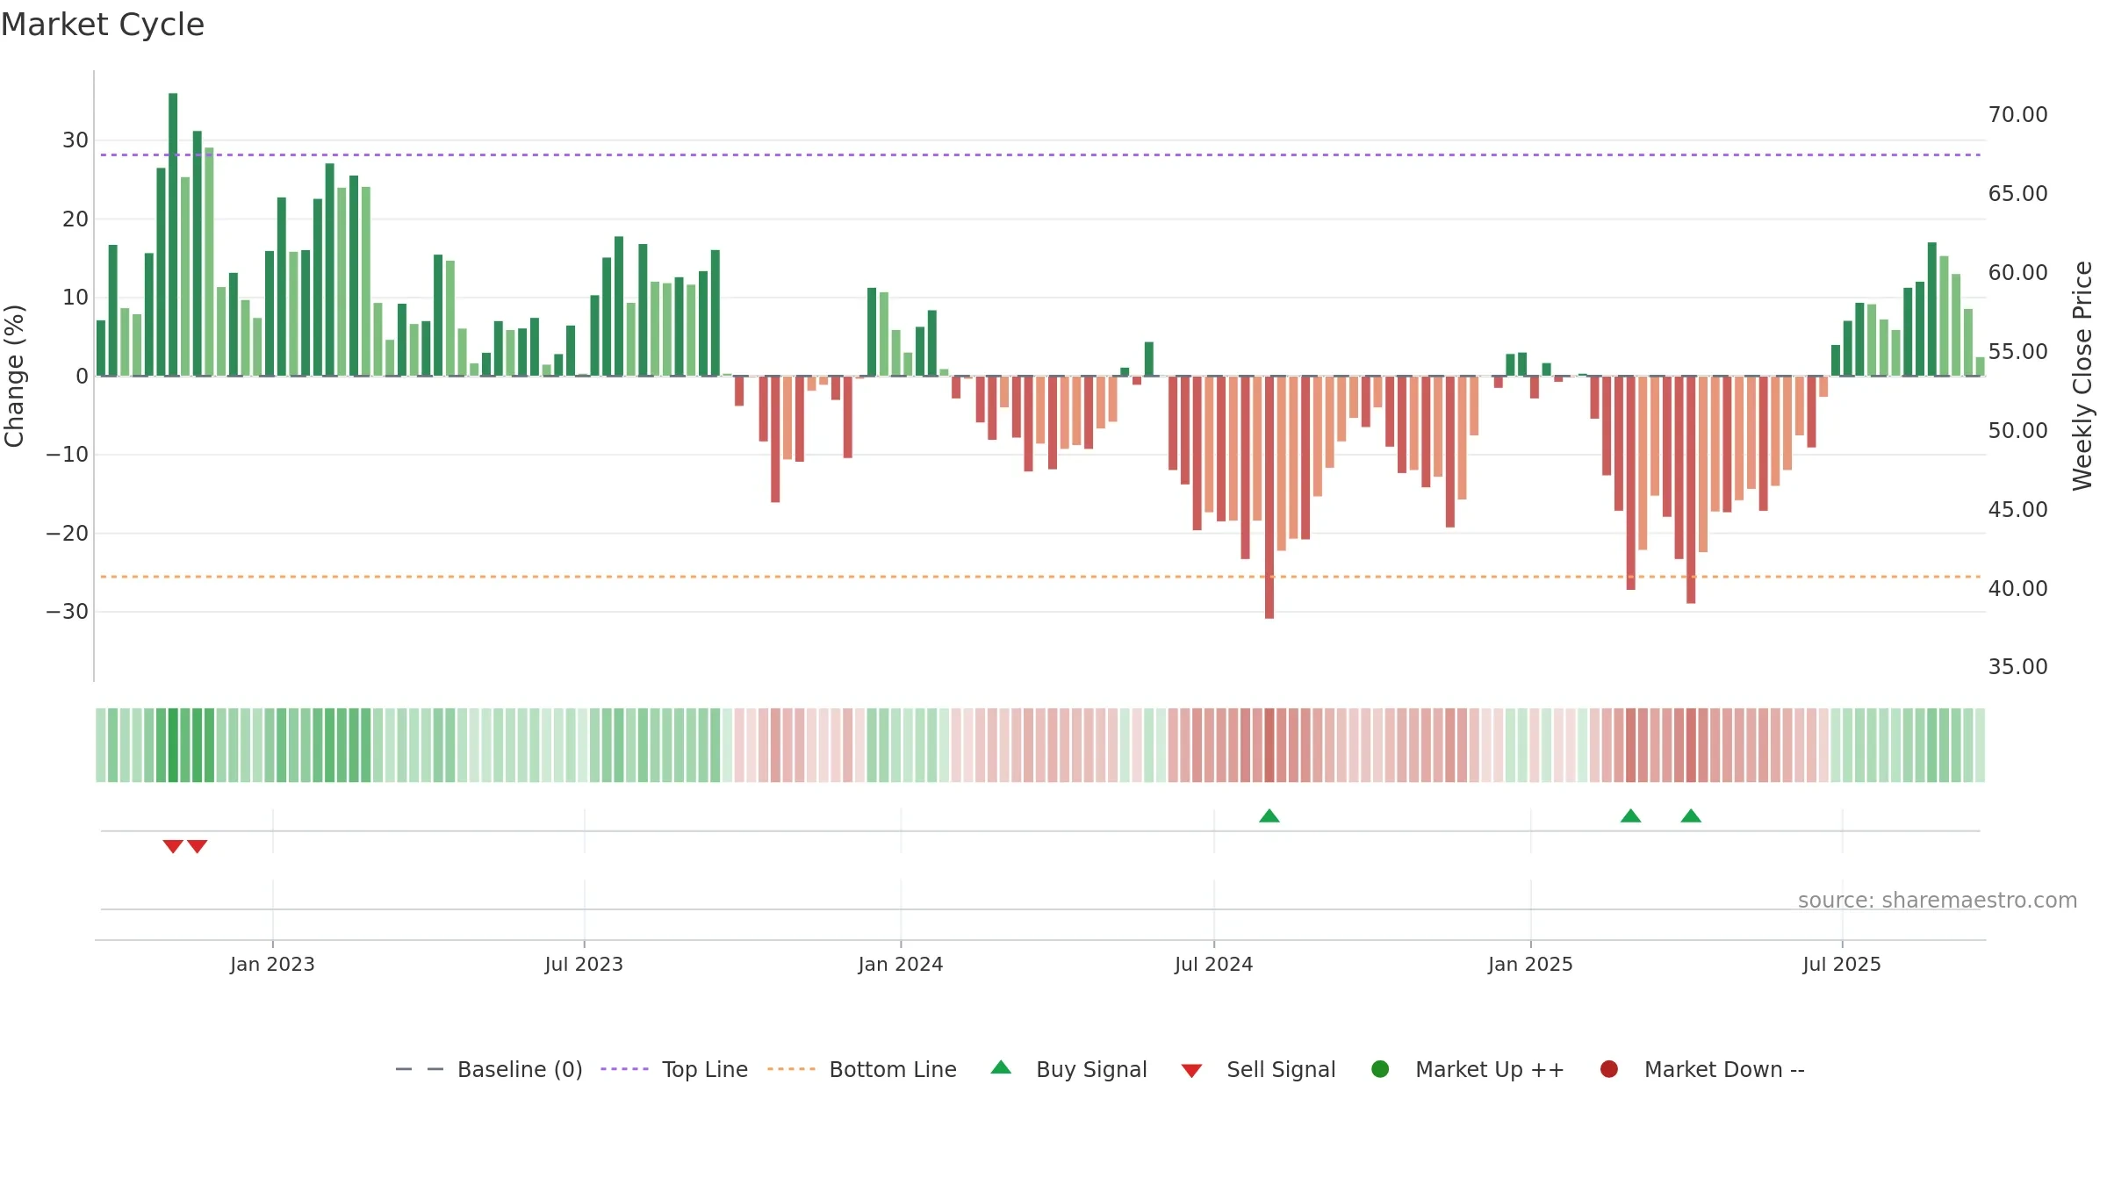
Task: Click the buy signal marker at July 2024
Action: (1269, 815)
